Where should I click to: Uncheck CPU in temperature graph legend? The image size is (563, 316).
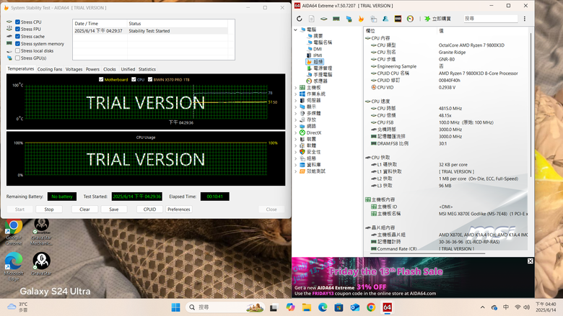pos(134,79)
